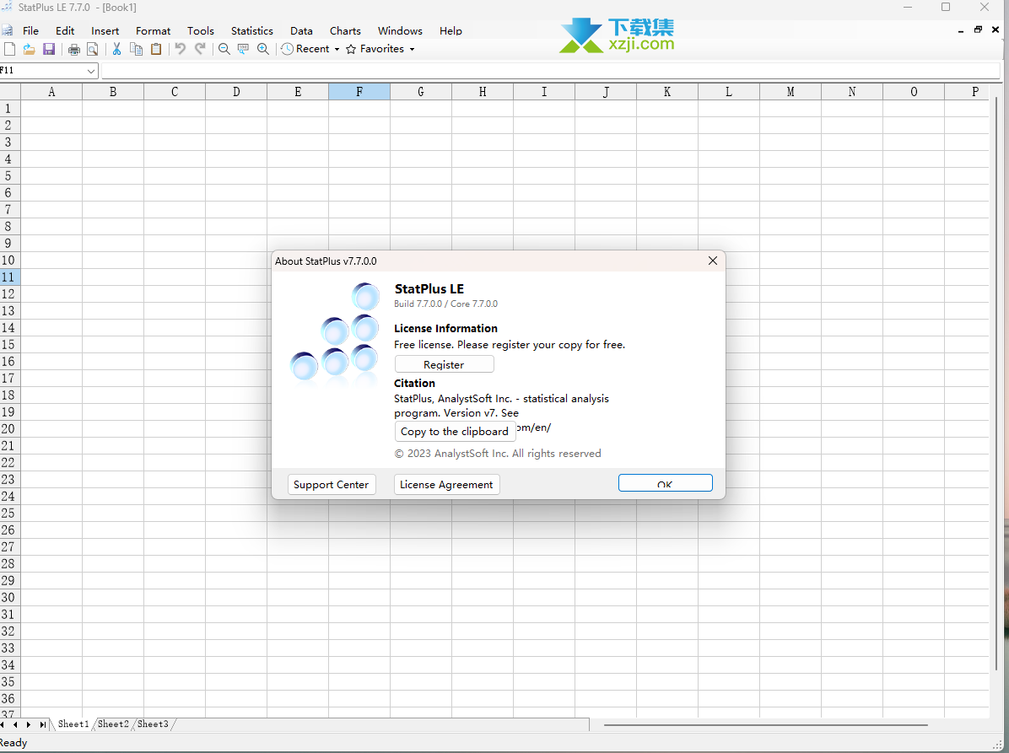Click Copy to the clipboard button
Image resolution: width=1009 pixels, height=753 pixels.
[x=455, y=432]
